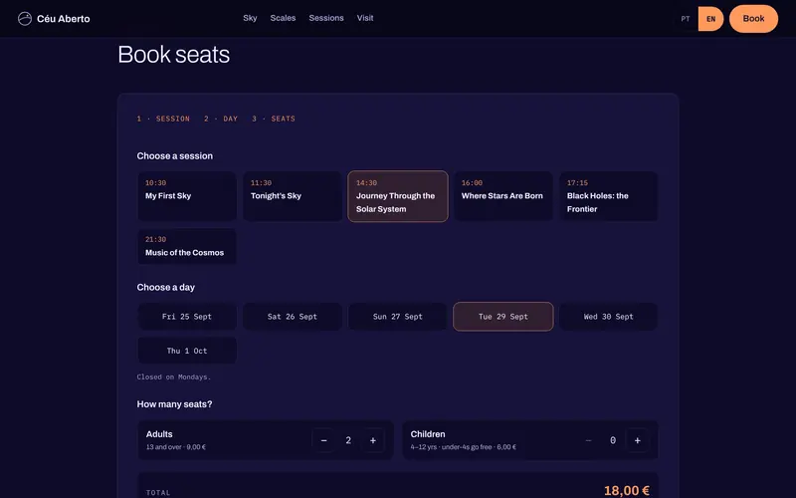Viewport: 796px width, 498px height.
Task: Click the orange Book button
Action: click(x=753, y=19)
